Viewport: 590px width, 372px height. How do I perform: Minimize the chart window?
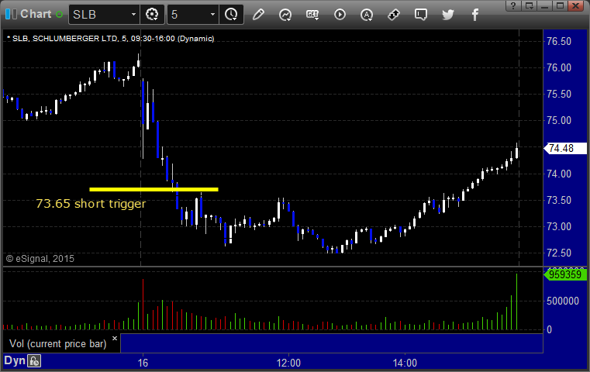545,5
